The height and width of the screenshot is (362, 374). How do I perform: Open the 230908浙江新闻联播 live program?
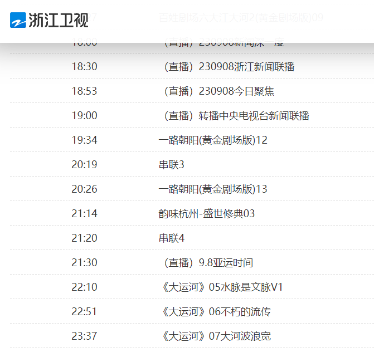(229, 67)
